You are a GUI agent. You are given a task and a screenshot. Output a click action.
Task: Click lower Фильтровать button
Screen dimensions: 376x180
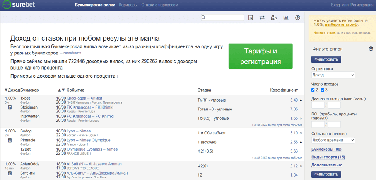(326, 174)
